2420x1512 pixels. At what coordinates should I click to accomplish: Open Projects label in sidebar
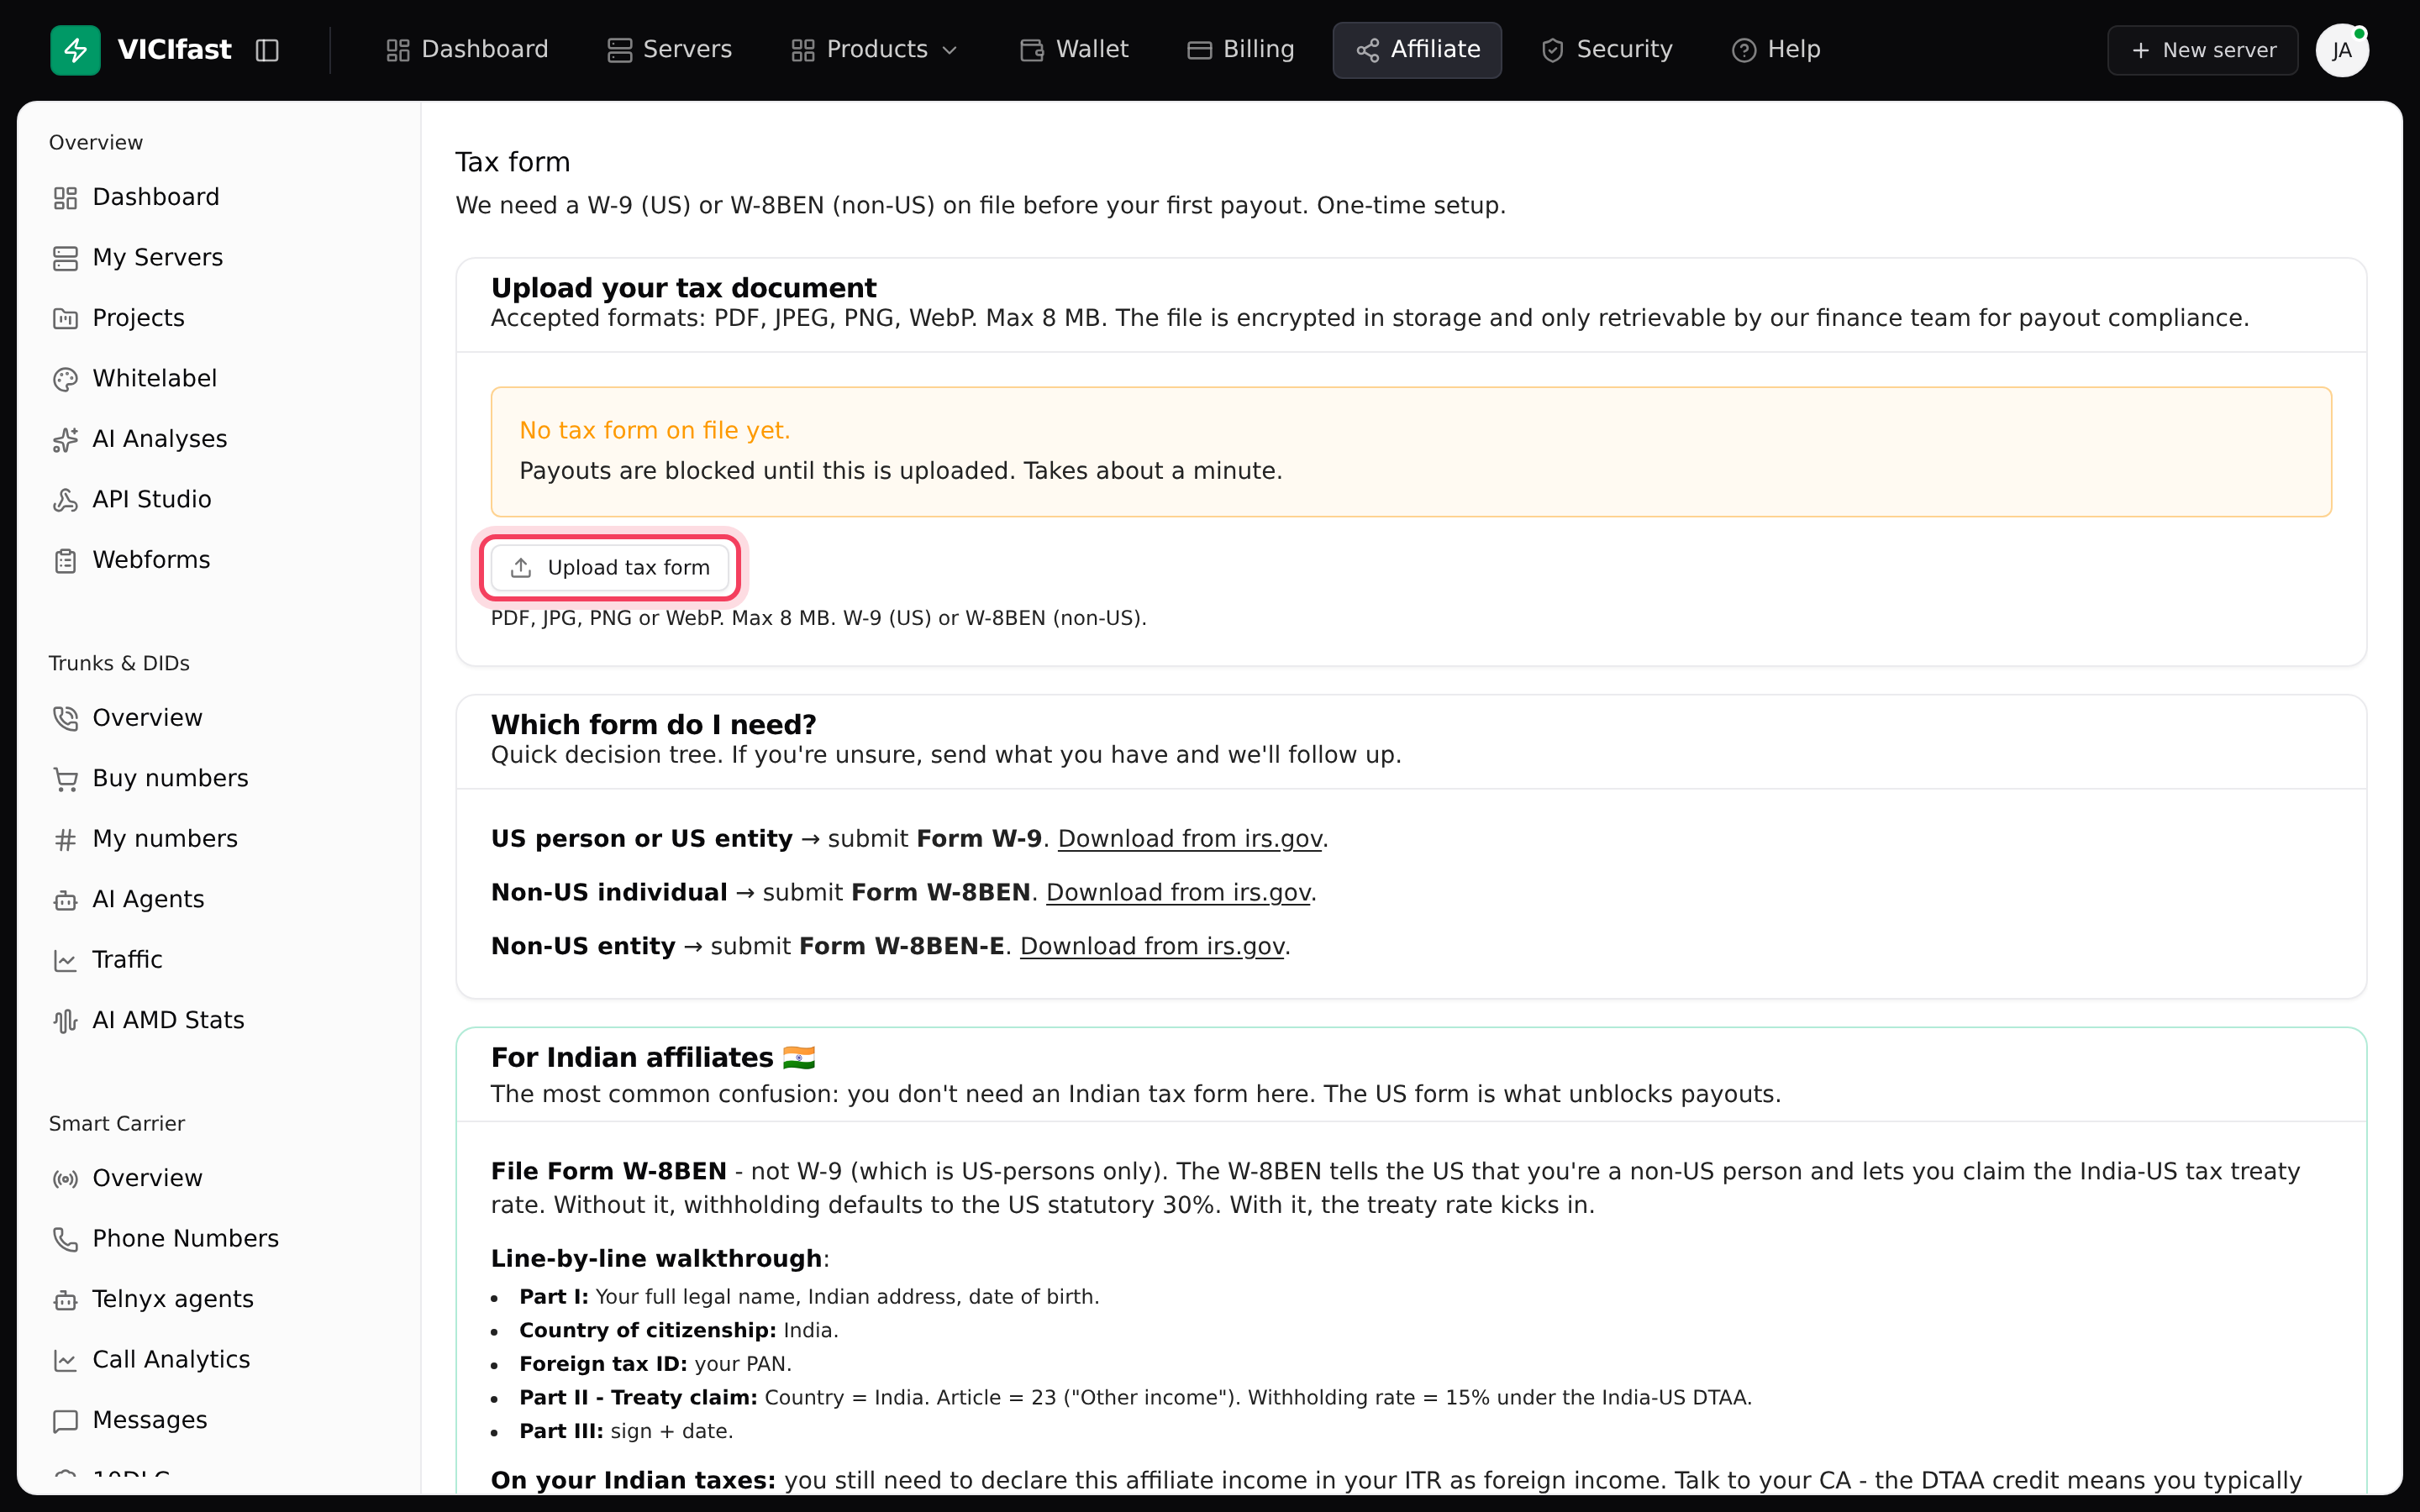click(138, 318)
